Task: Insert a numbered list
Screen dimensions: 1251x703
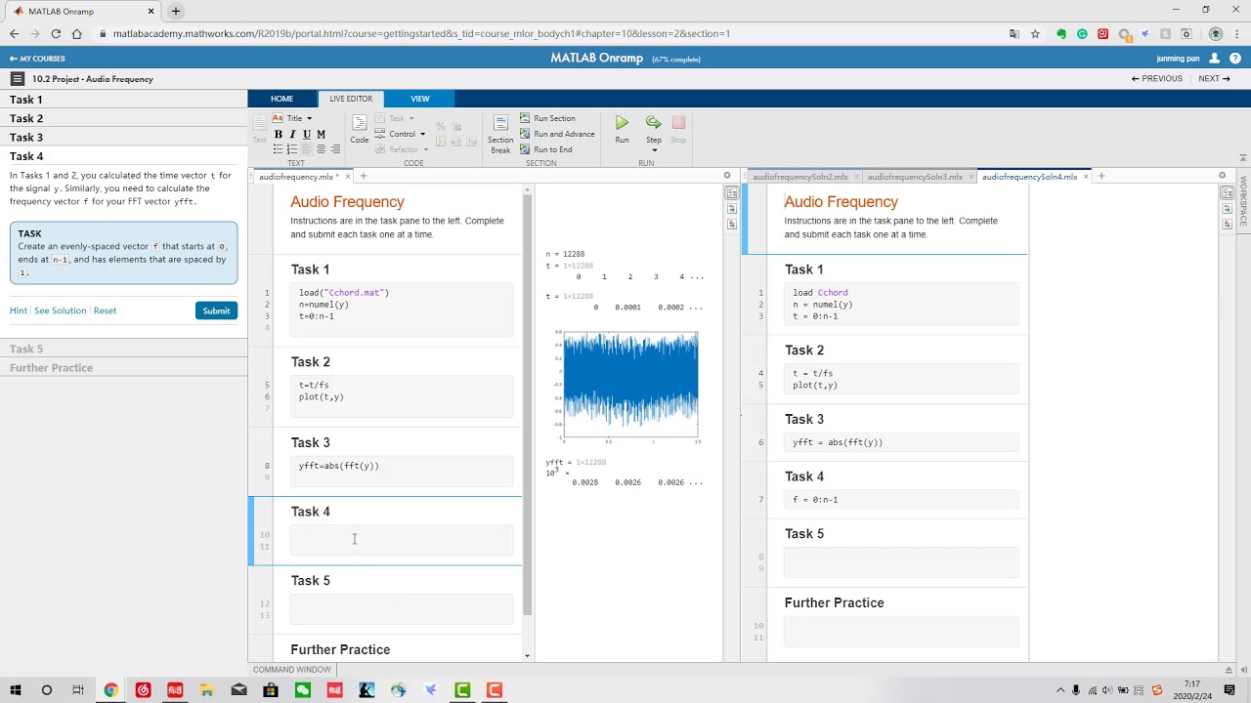Action: click(x=292, y=149)
